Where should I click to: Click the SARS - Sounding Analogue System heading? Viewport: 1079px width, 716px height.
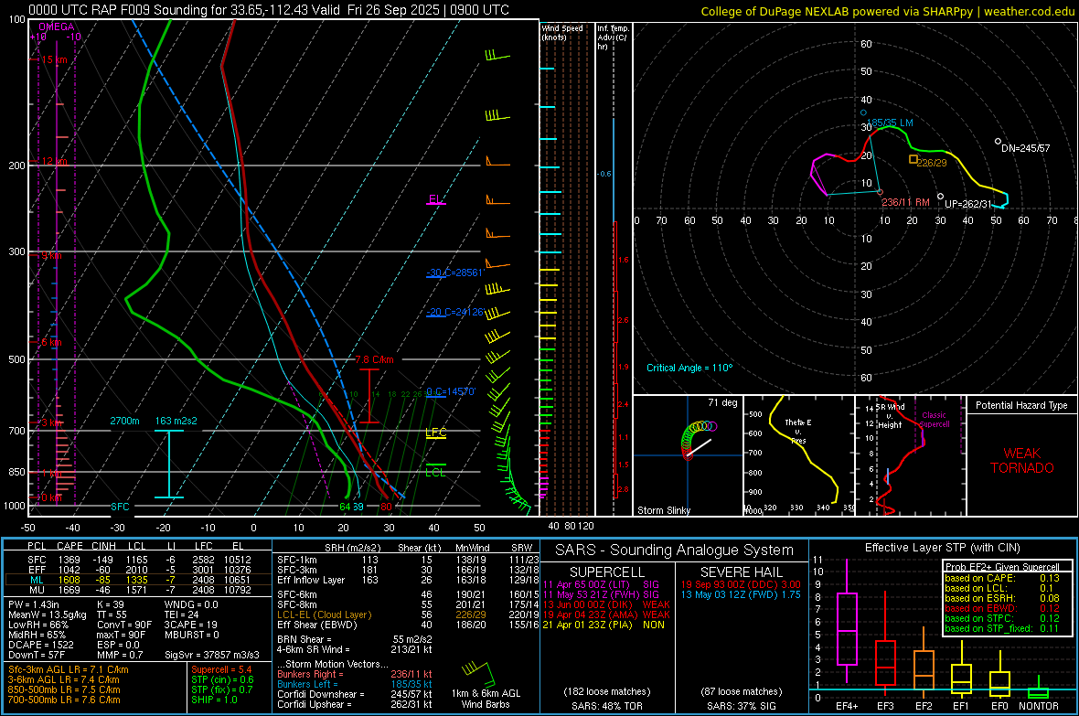pyautogui.click(x=675, y=550)
